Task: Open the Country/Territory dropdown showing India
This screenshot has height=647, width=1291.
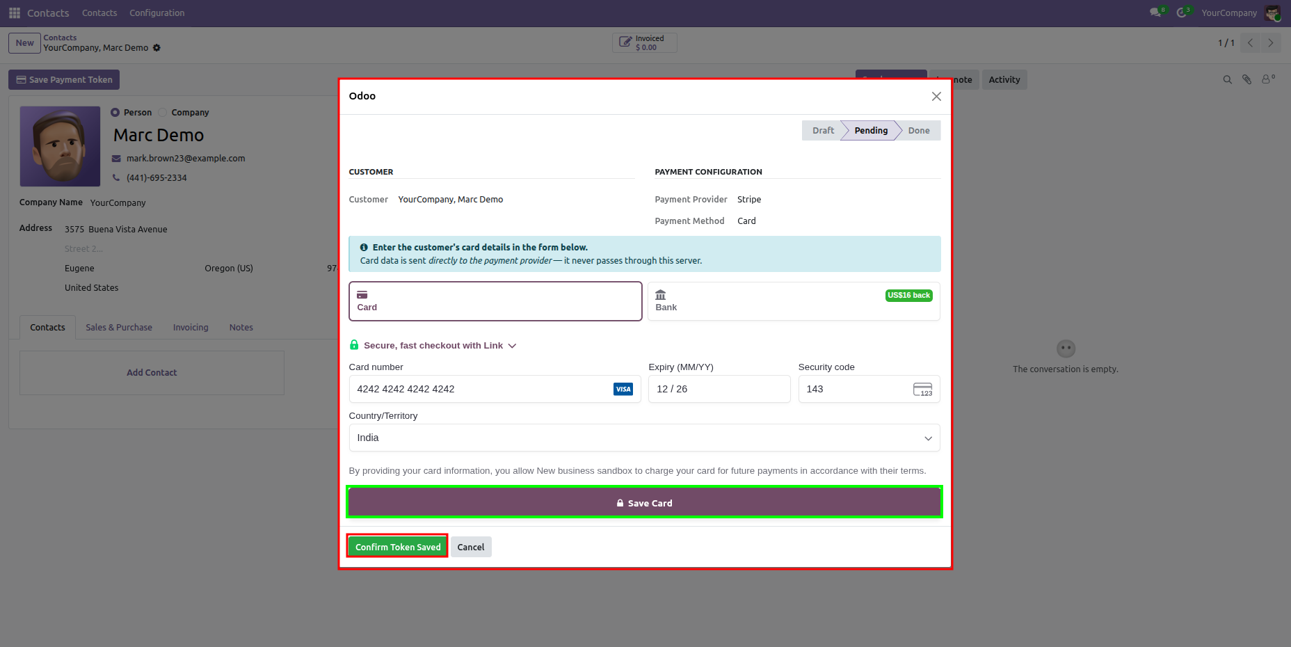Action: point(644,438)
